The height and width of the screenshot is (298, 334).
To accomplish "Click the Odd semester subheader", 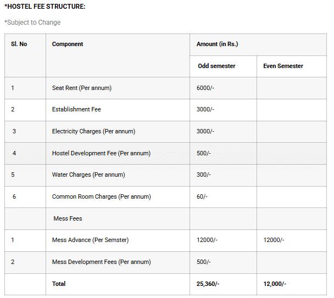I will pos(216,66).
